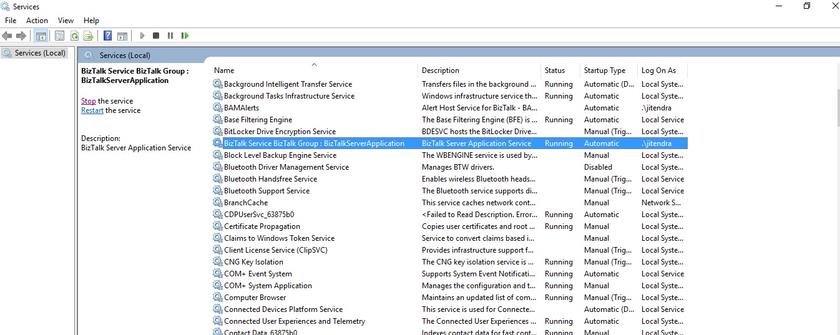Click the Stop the service link
840x335 pixels.
coord(89,101)
